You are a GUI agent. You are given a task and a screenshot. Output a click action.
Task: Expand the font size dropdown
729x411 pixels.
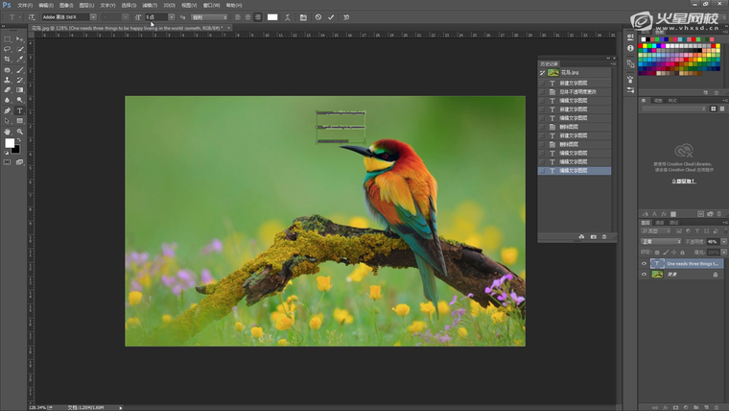pos(171,17)
